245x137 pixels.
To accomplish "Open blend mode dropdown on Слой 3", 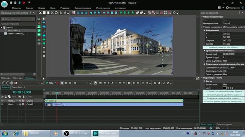I will pyautogui.click(x=17, y=100).
